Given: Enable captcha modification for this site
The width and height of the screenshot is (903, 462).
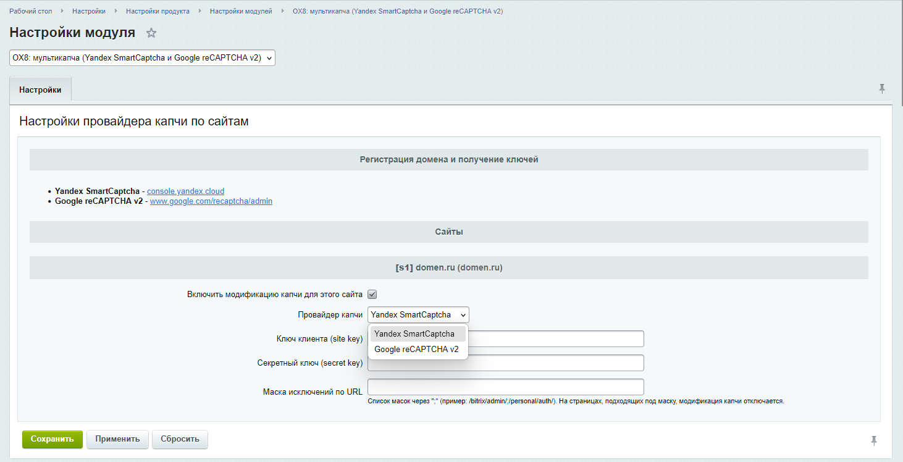Looking at the screenshot, I should tap(372, 294).
